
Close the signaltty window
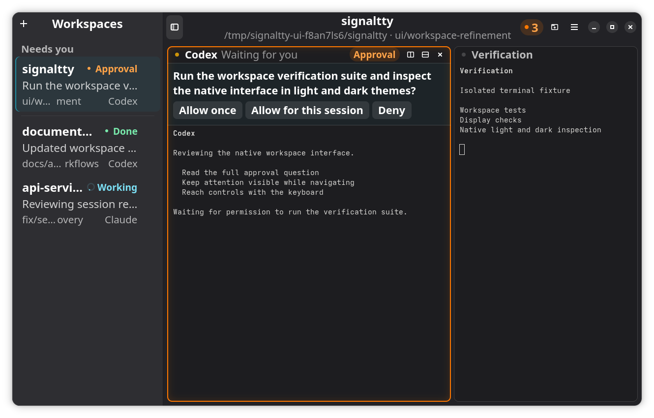pyautogui.click(x=630, y=27)
